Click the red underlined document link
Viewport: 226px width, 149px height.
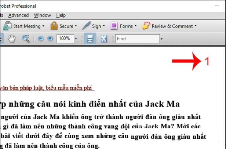(47, 88)
